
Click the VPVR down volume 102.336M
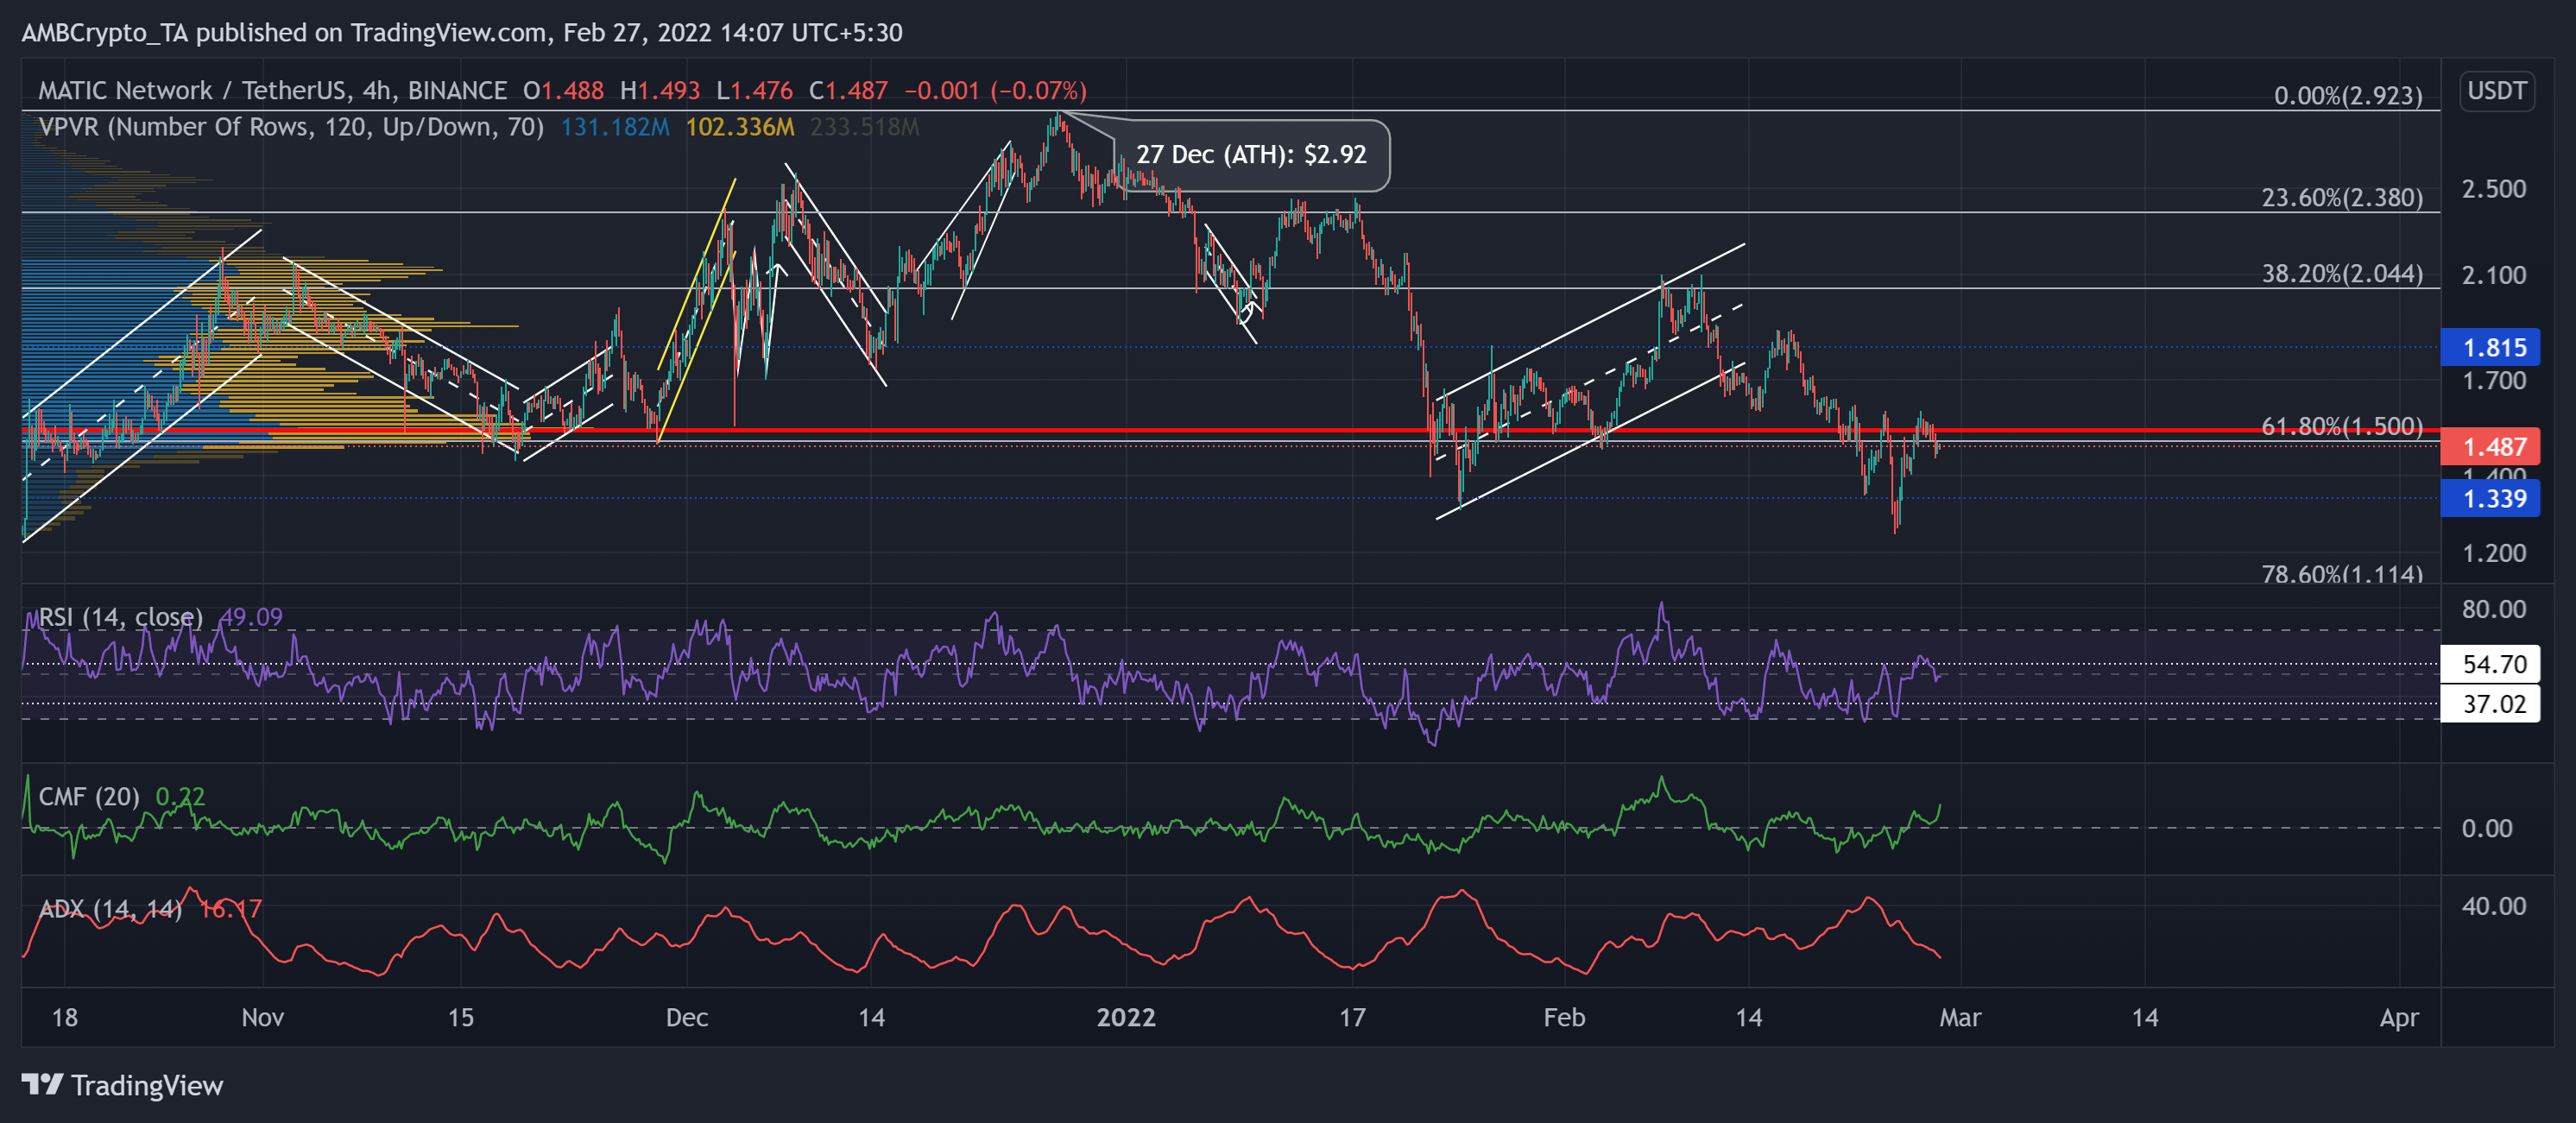click(740, 127)
